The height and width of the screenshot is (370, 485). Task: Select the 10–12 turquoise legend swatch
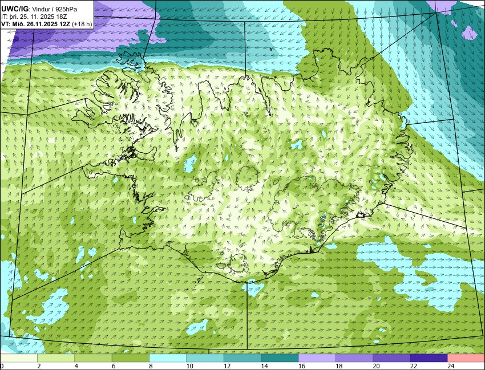(205, 358)
